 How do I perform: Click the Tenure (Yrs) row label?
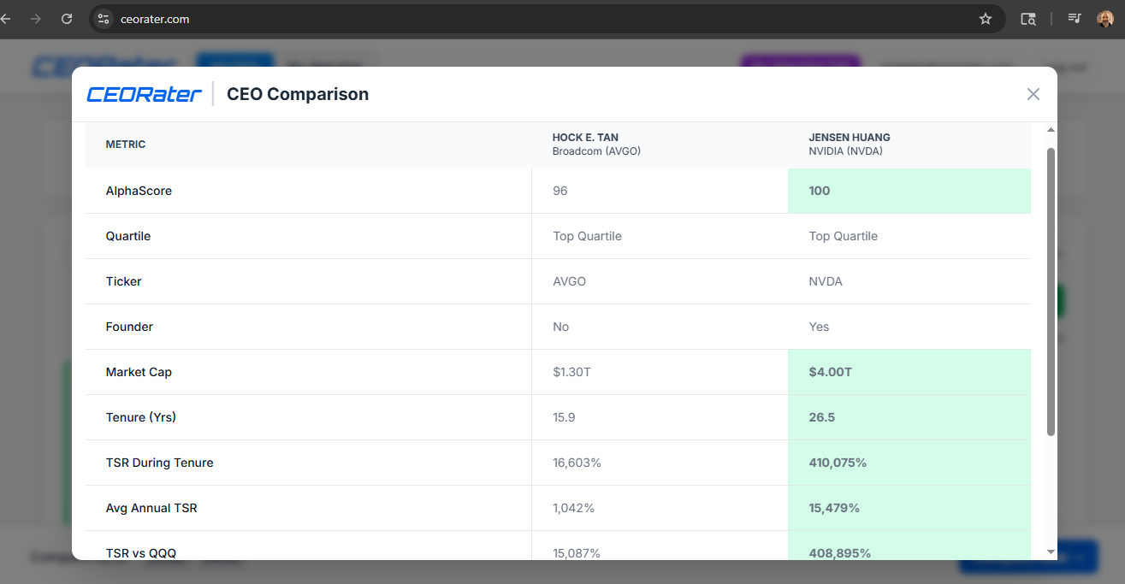coord(141,417)
